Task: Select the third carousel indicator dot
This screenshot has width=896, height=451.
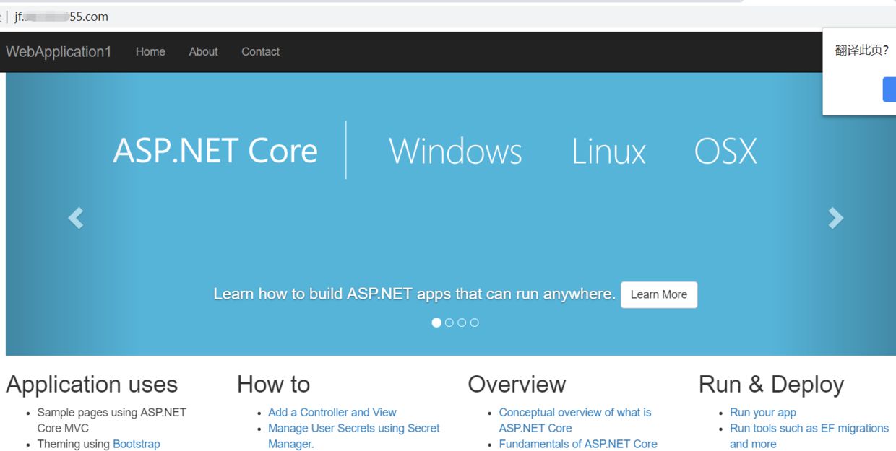Action: pyautogui.click(x=462, y=323)
